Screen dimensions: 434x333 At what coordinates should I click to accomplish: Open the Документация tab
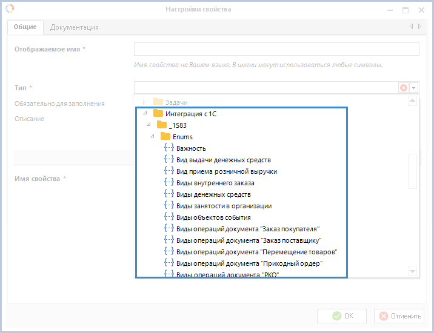pos(75,27)
